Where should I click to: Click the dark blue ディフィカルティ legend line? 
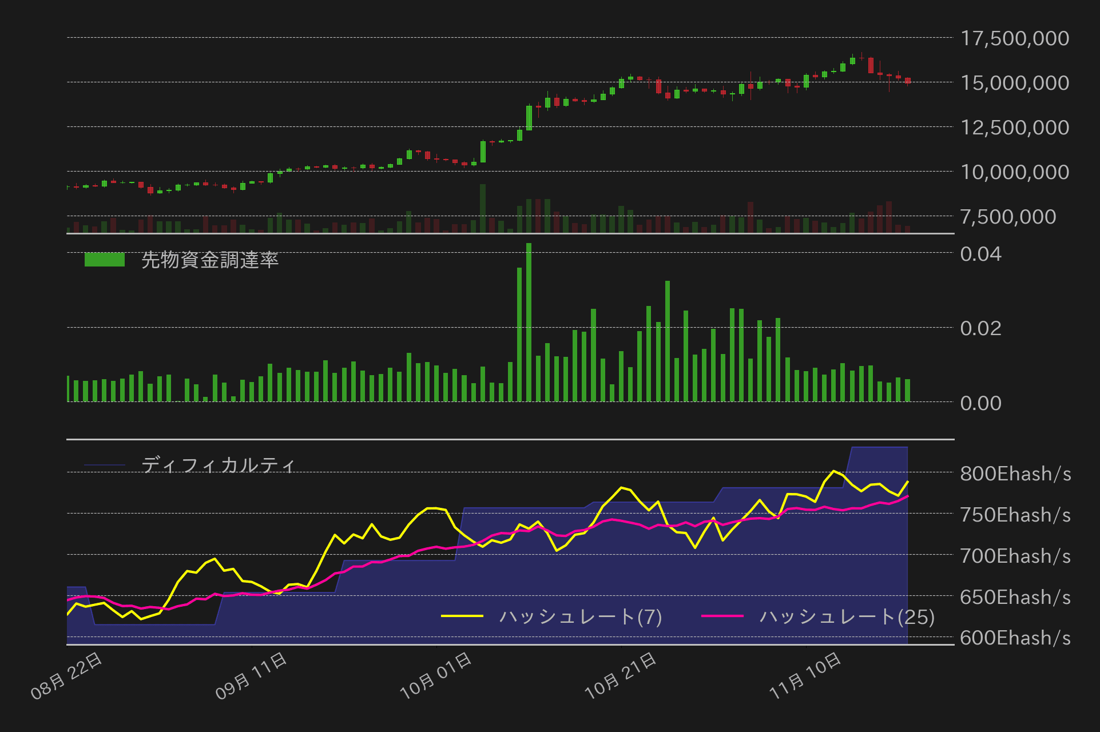click(104, 465)
